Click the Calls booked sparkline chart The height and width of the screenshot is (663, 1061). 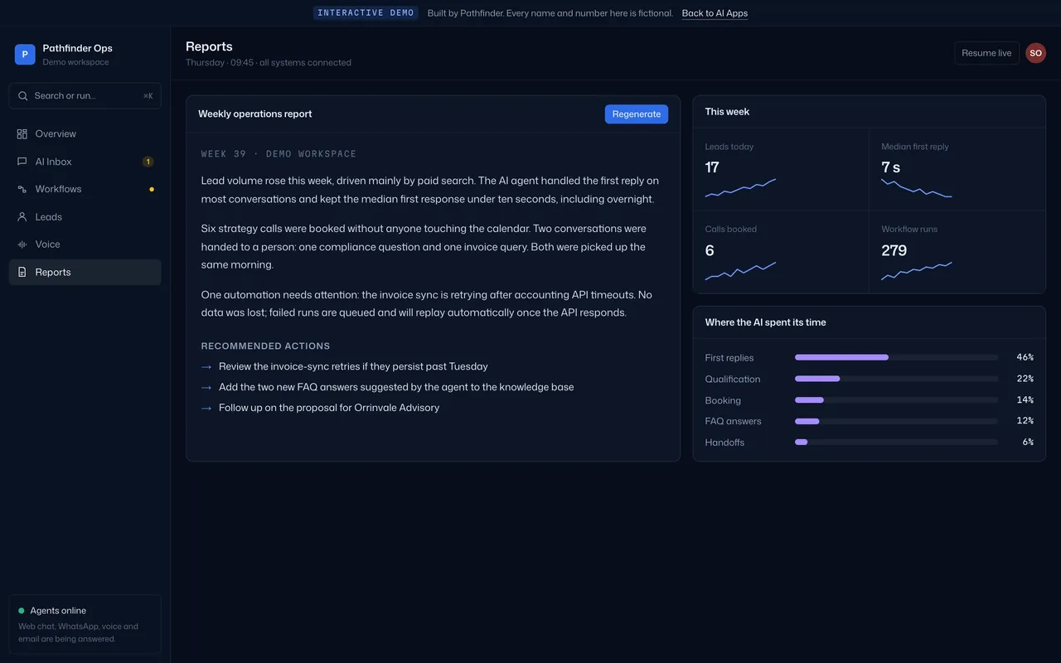click(740, 271)
